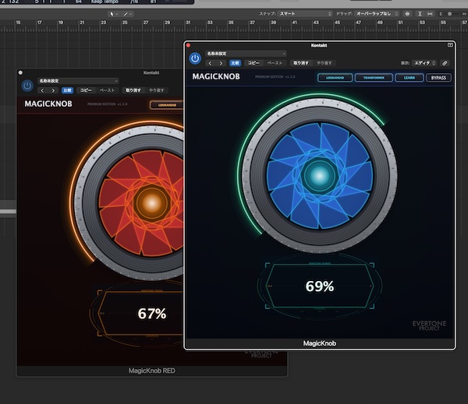Adjust the zoom slider in Logic toolbar
The image size is (468, 404).
[x=450, y=14]
